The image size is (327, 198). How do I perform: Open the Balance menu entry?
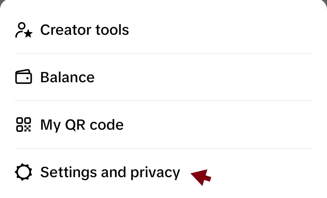(163, 77)
